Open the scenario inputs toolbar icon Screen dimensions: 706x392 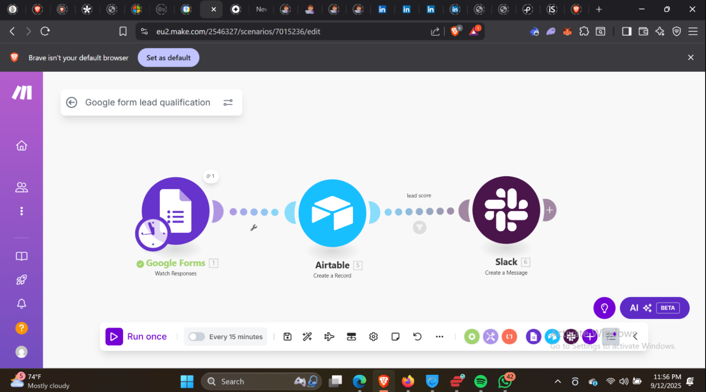[x=352, y=337]
